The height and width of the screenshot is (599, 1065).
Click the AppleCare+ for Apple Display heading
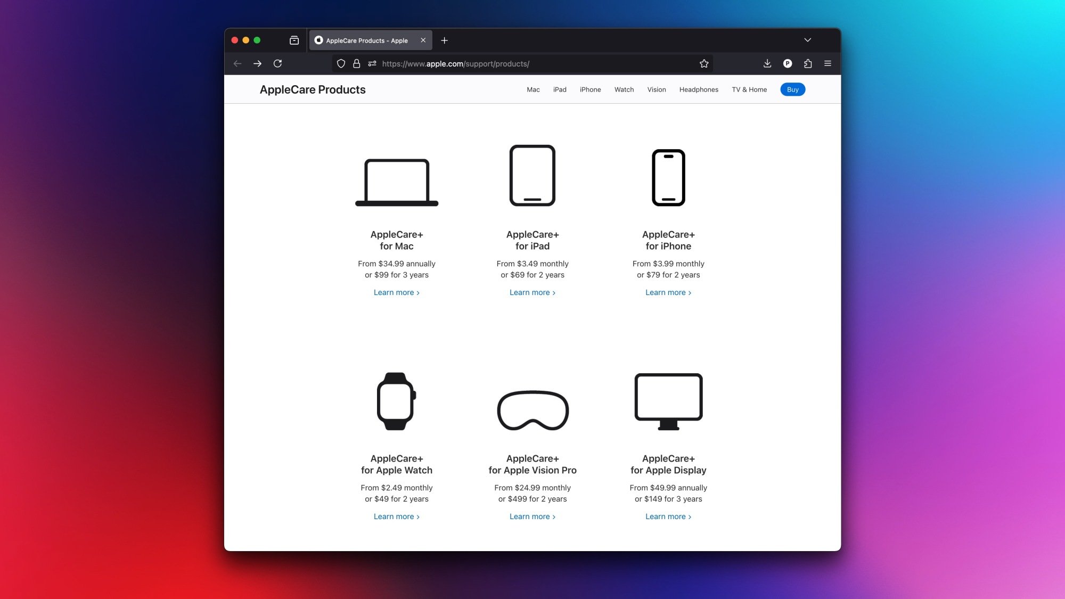668,464
